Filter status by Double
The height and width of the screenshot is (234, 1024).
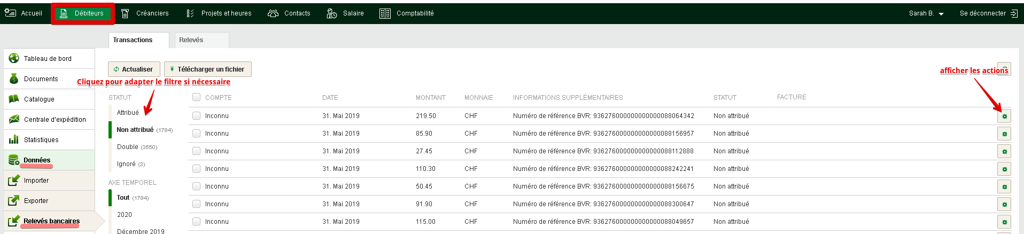[x=128, y=147]
